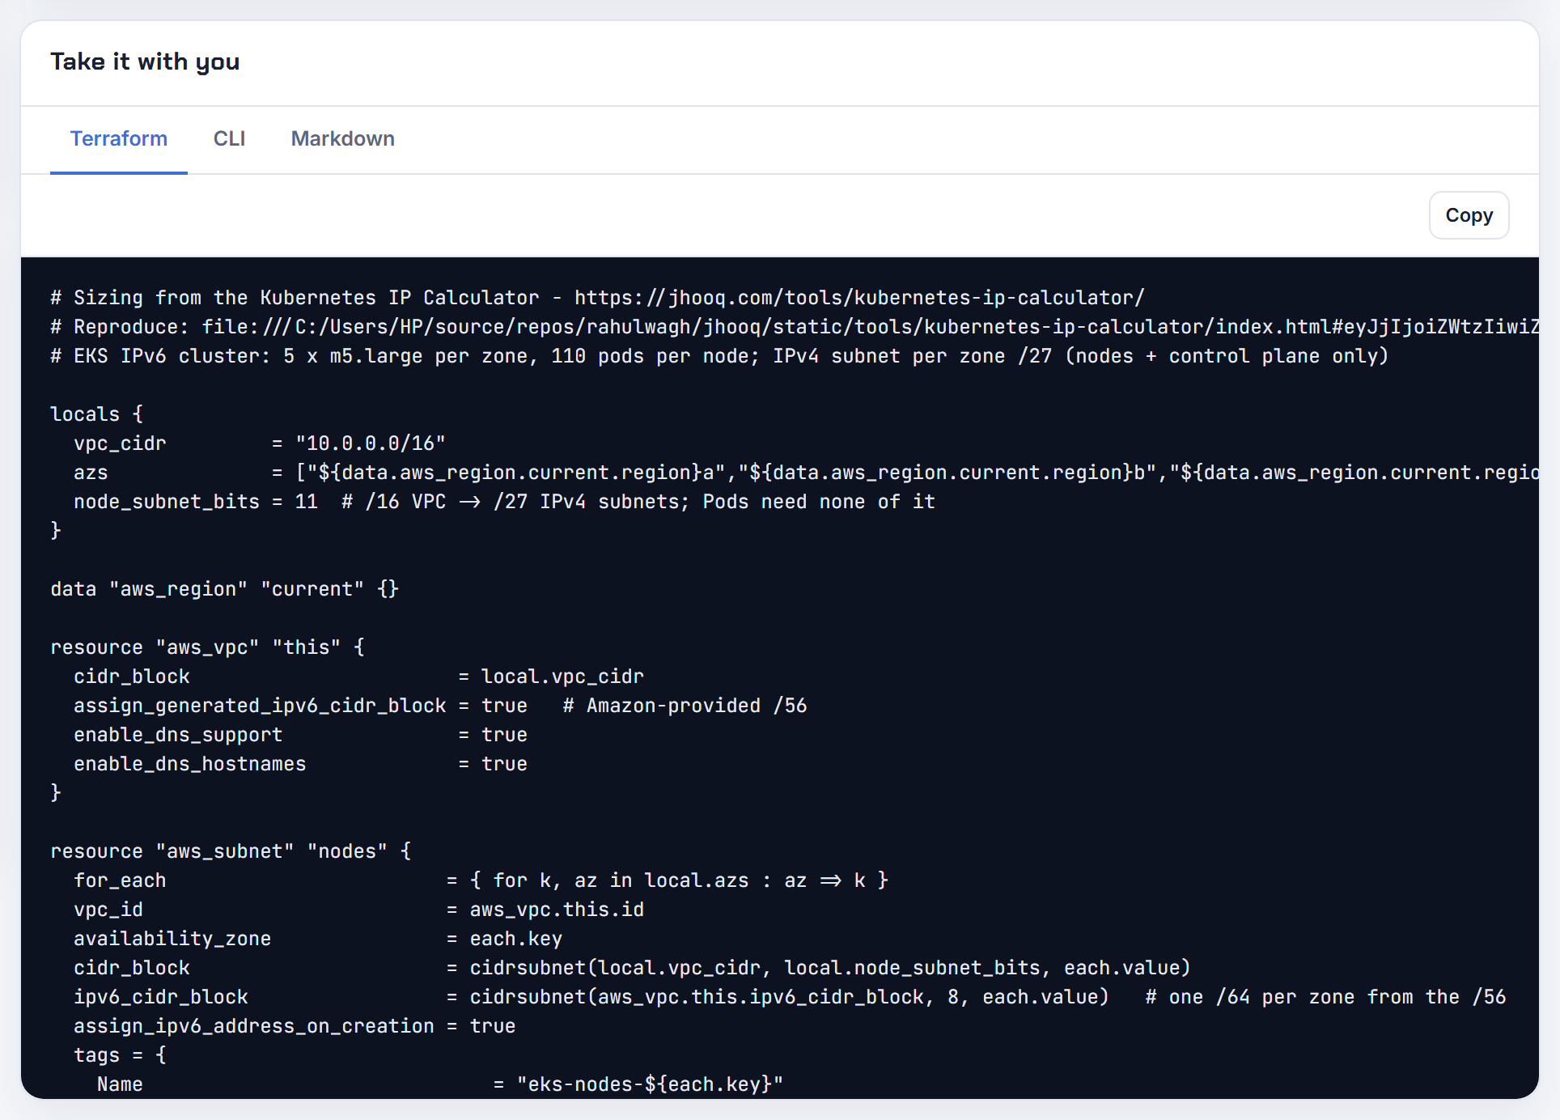Click the resource "aws_vpc" "this" line
Viewport: 1560px width, 1120px height.
(208, 647)
